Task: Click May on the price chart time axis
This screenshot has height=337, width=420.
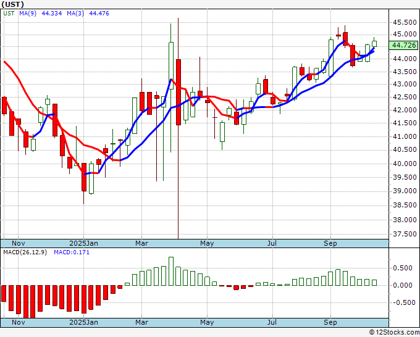Action: pyautogui.click(x=207, y=243)
